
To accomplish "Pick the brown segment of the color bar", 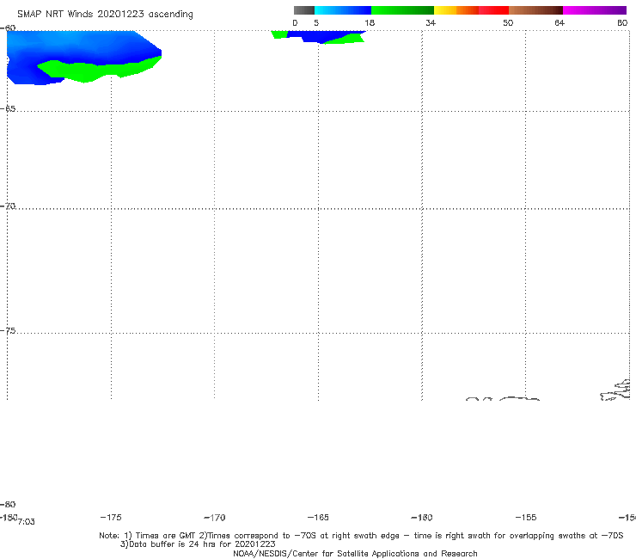I will pos(535,10).
